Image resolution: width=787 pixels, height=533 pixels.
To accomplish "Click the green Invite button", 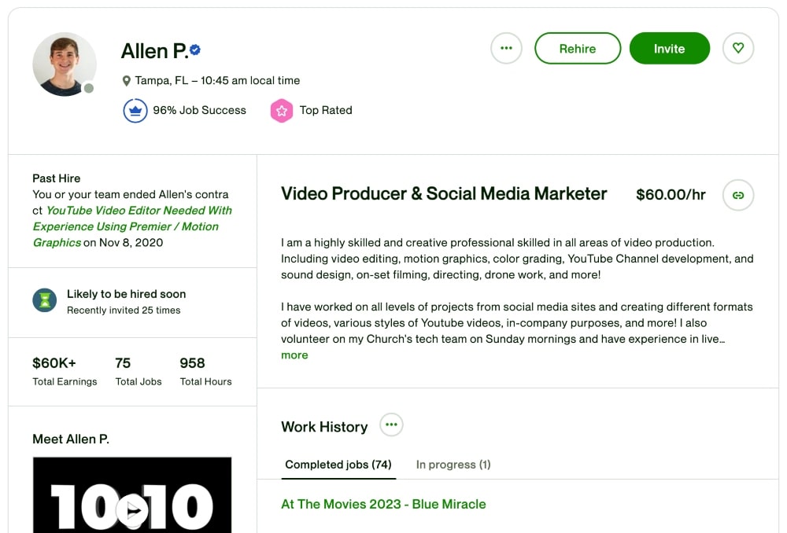I will coord(669,48).
